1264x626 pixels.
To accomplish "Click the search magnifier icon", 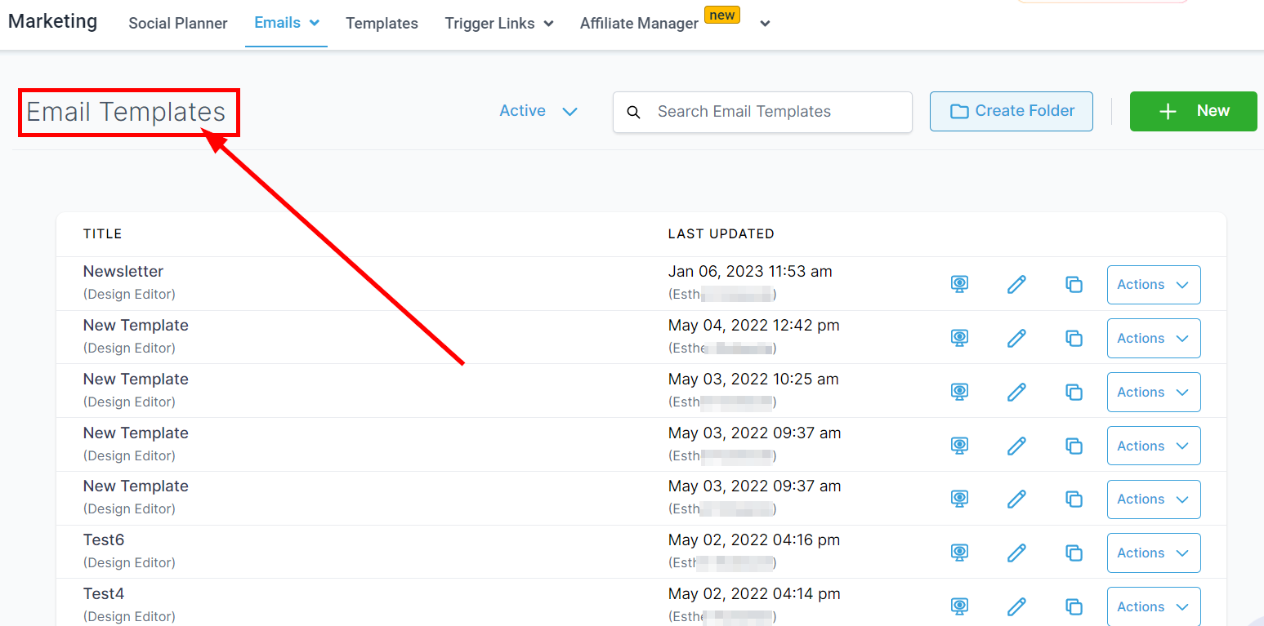I will [x=633, y=112].
